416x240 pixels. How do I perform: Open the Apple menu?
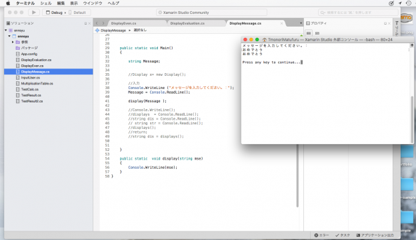coord(8,3)
